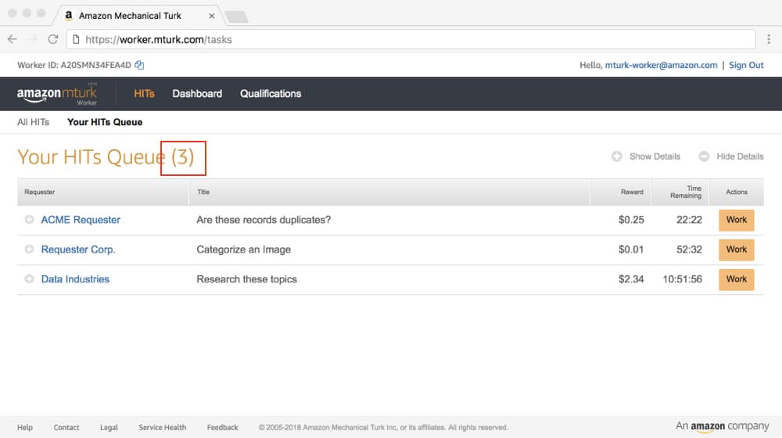782x438 pixels.
Task: Click the Sign Out link
Action: point(746,66)
